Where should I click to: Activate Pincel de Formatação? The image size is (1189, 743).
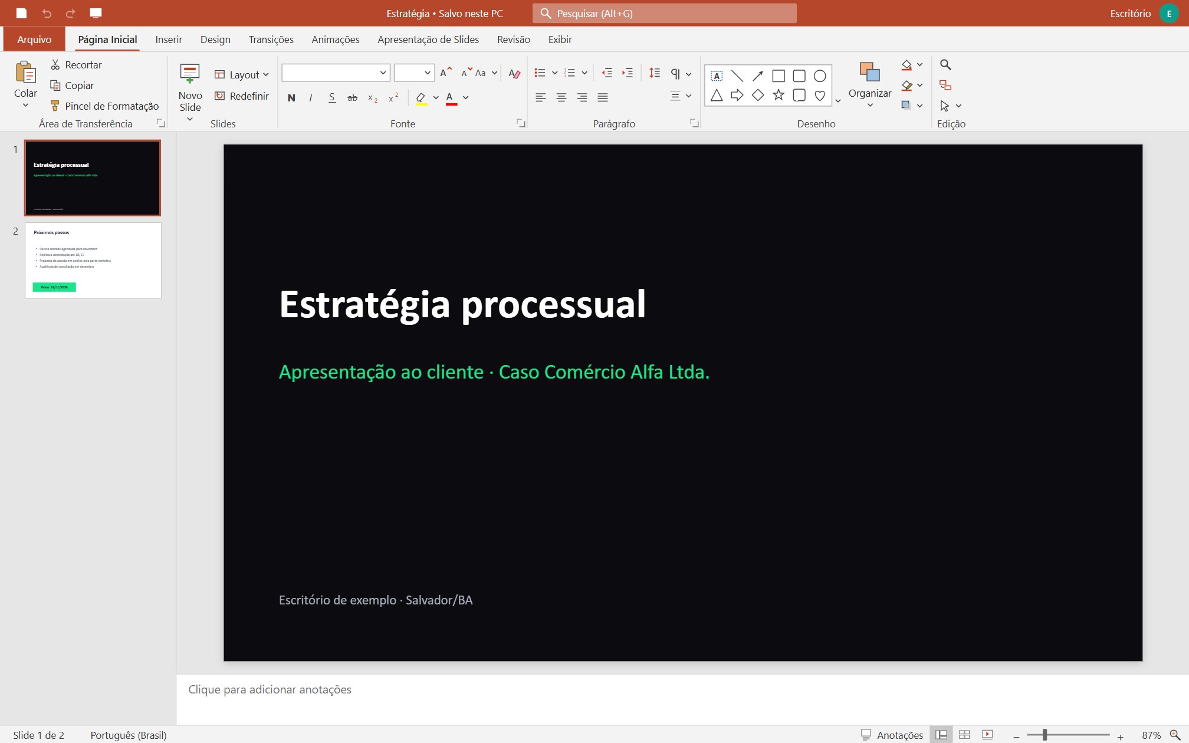(x=104, y=106)
